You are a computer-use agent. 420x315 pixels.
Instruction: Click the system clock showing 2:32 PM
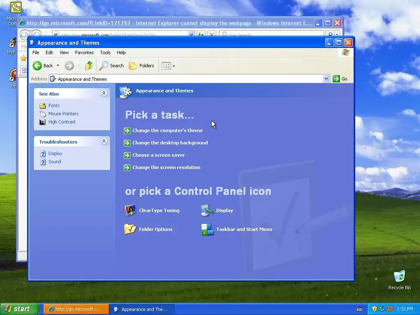pos(405,309)
